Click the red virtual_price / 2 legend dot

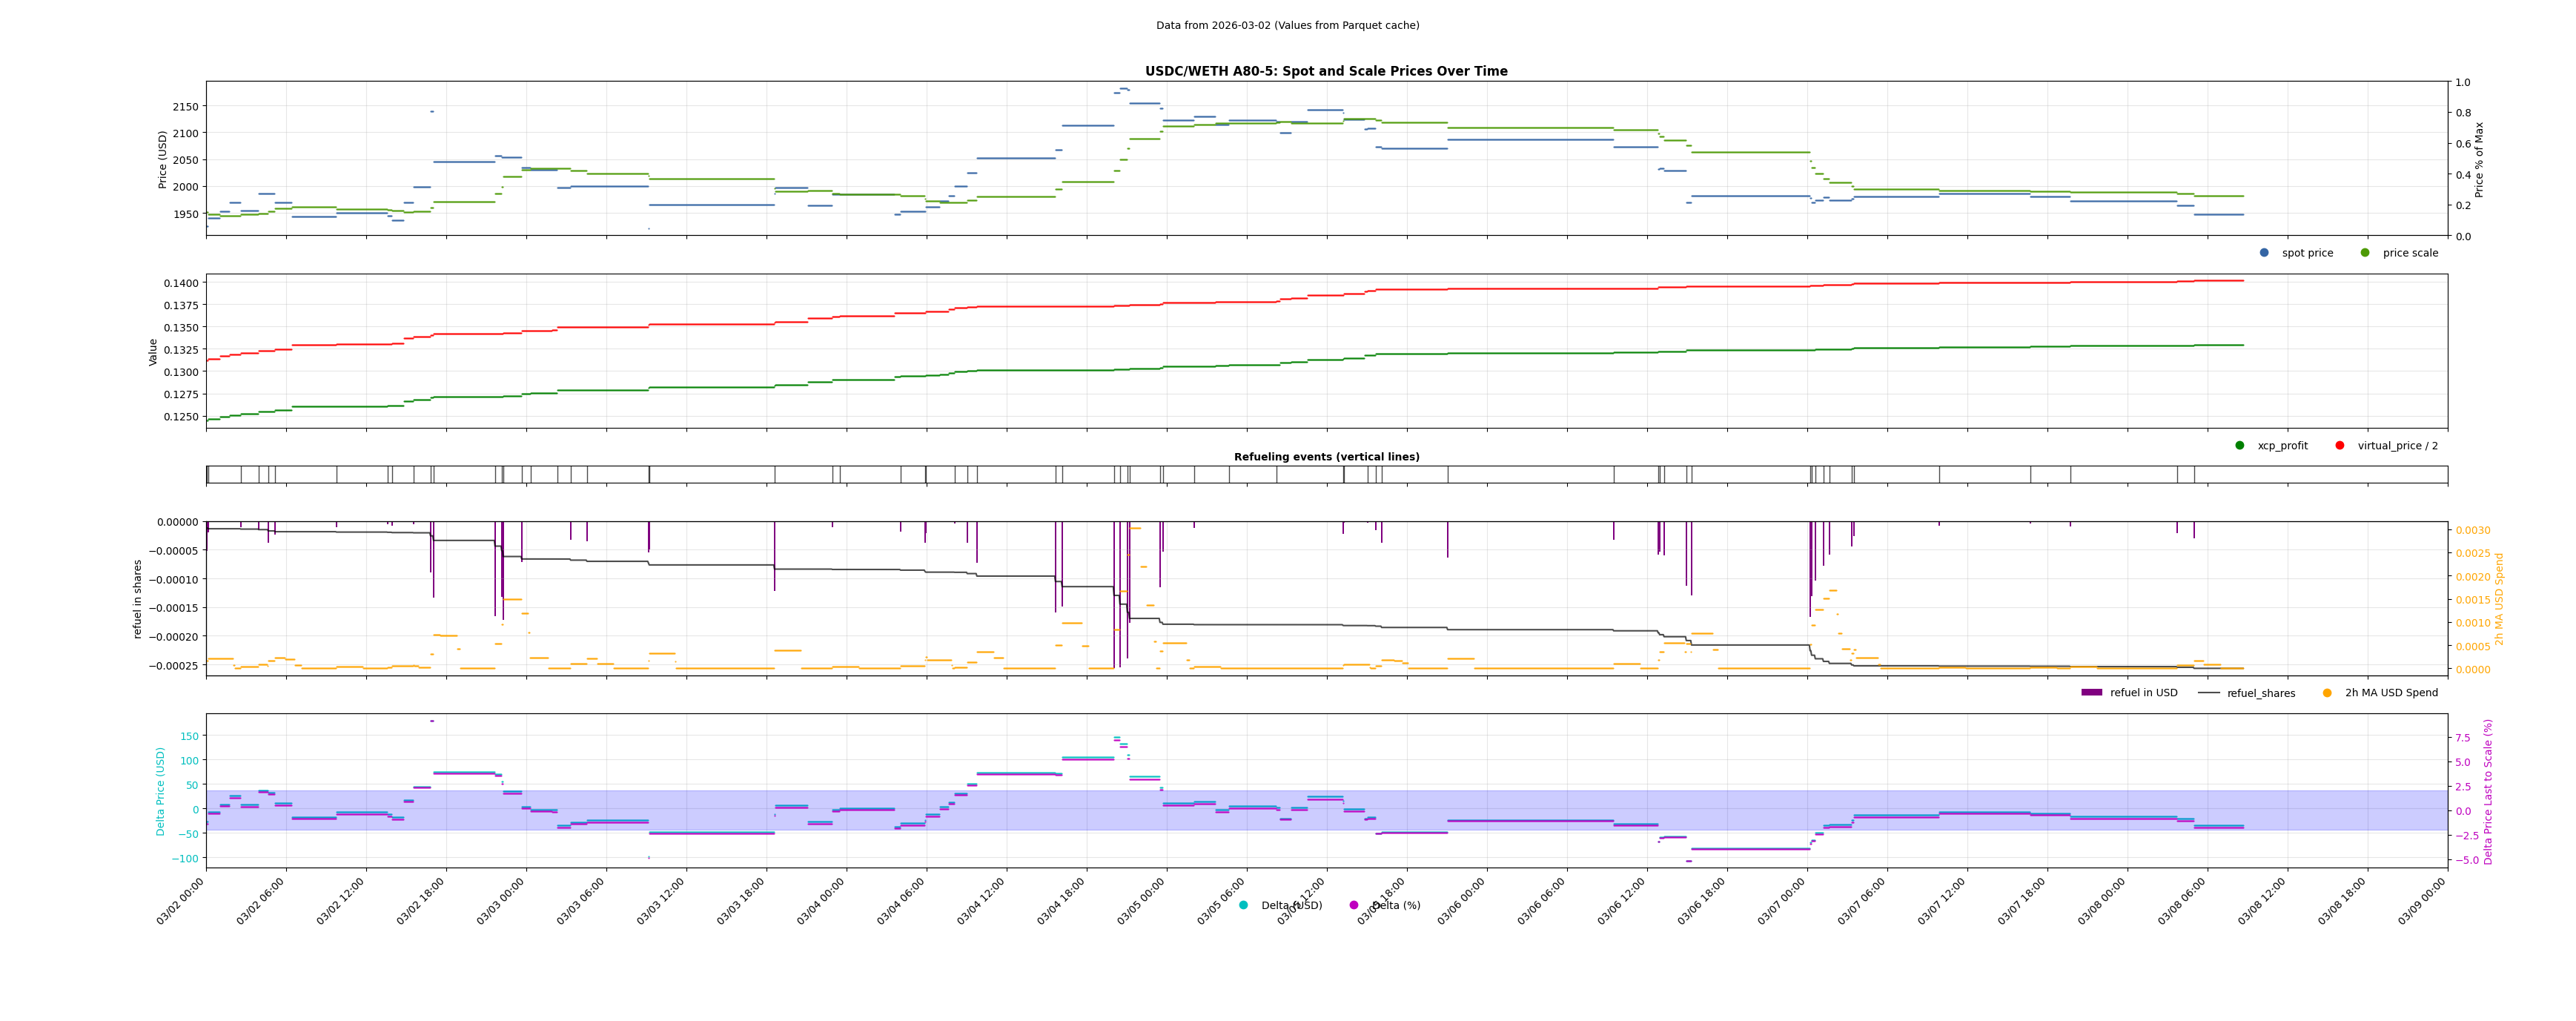(x=2340, y=446)
